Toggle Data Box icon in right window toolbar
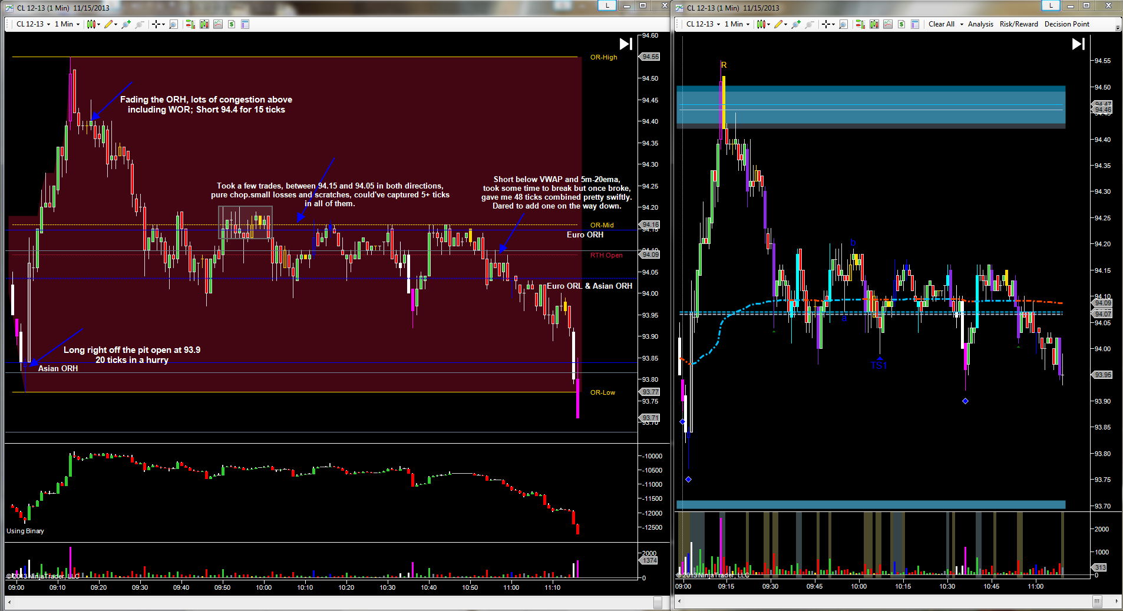This screenshot has height=611, width=1123. tap(915, 24)
